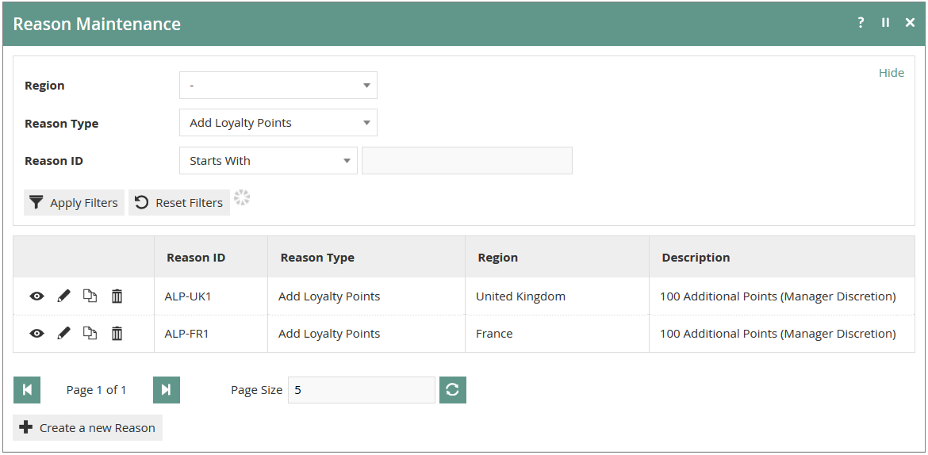Click Add Loyalty Points in ALP-UK1 row
The height and width of the screenshot is (455, 928).
[x=366, y=296]
